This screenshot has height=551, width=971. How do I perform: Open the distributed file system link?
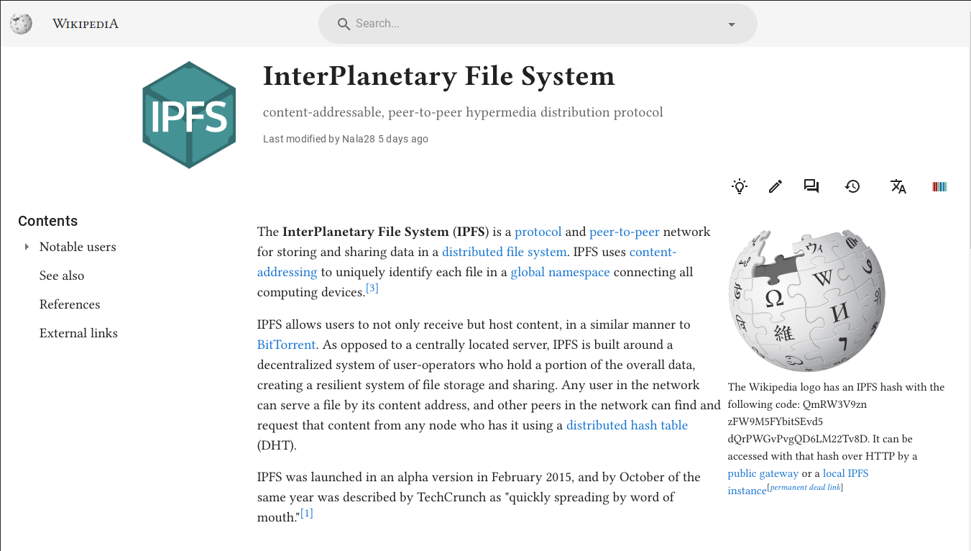click(x=505, y=252)
